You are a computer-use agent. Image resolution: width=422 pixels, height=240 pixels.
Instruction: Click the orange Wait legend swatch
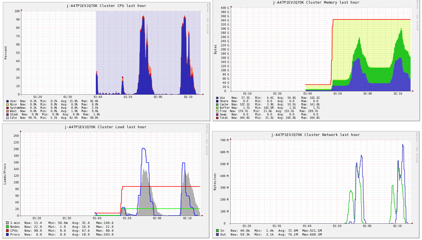(x=8, y=111)
